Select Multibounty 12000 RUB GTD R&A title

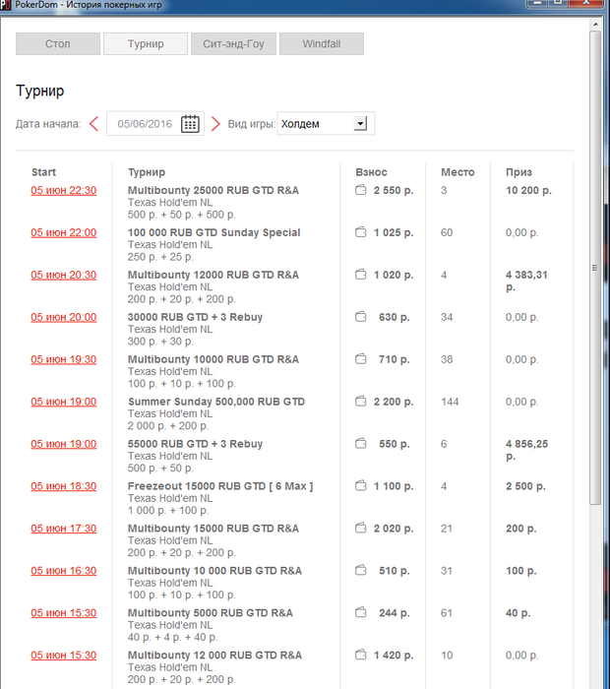[213, 275]
